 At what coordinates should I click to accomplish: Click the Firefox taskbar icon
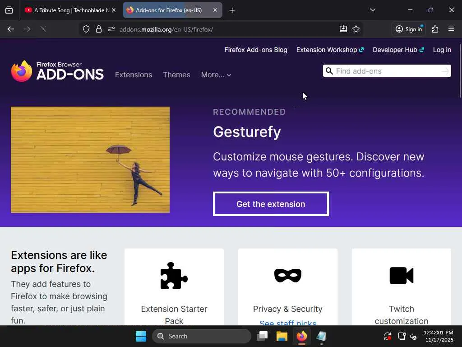[301, 336]
